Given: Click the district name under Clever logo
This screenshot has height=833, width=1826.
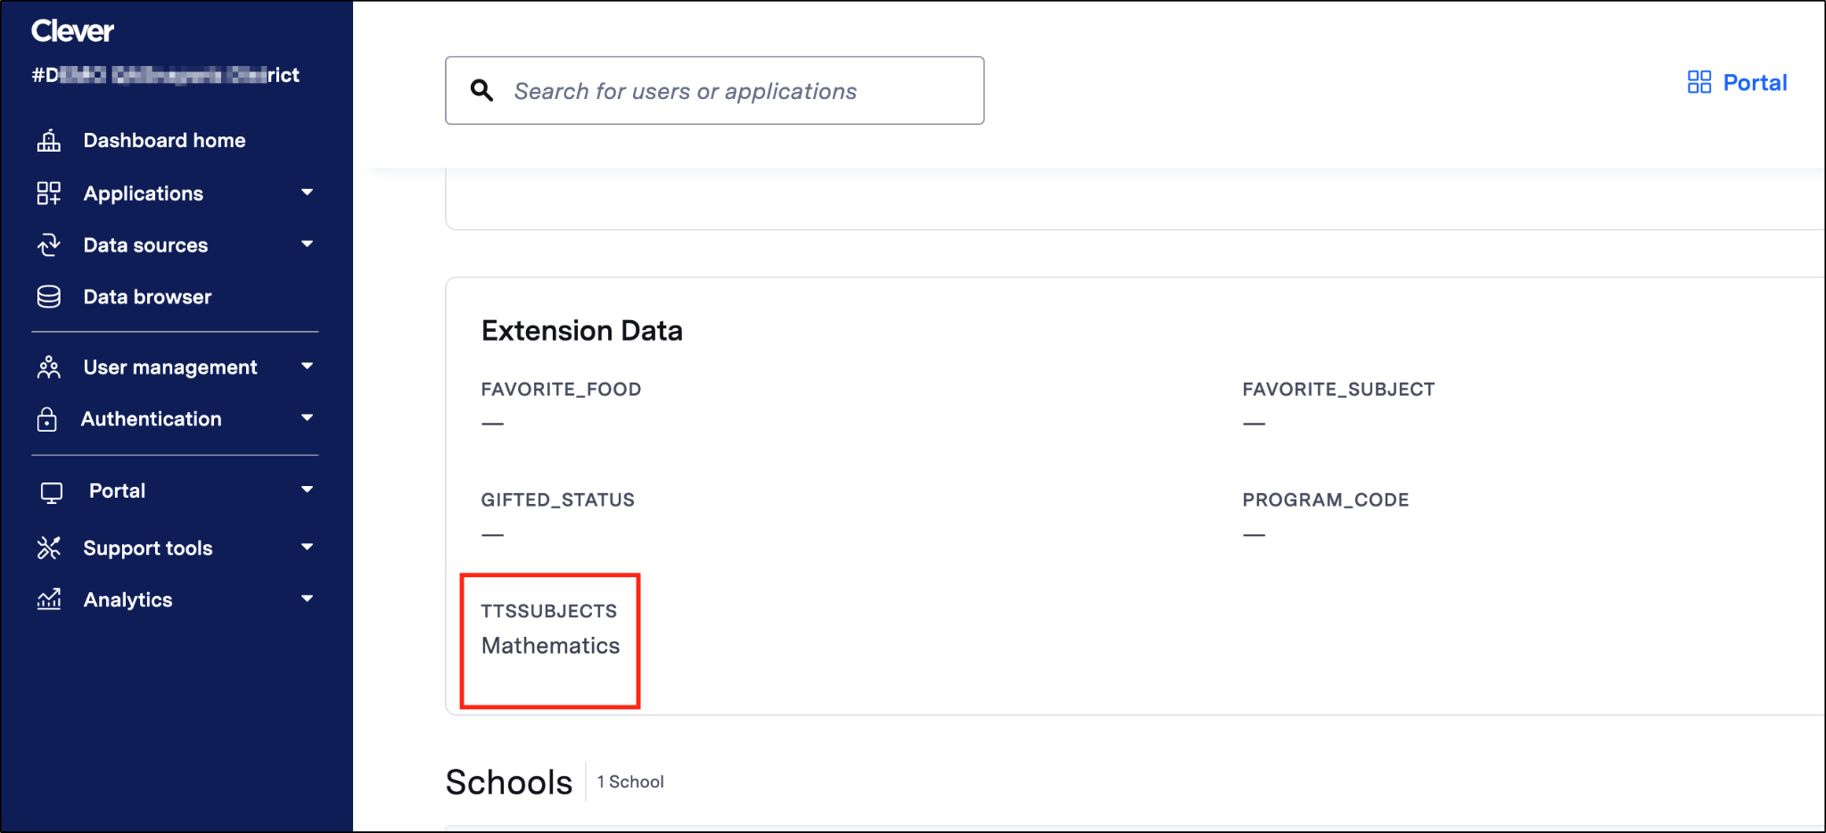Looking at the screenshot, I should (x=166, y=75).
